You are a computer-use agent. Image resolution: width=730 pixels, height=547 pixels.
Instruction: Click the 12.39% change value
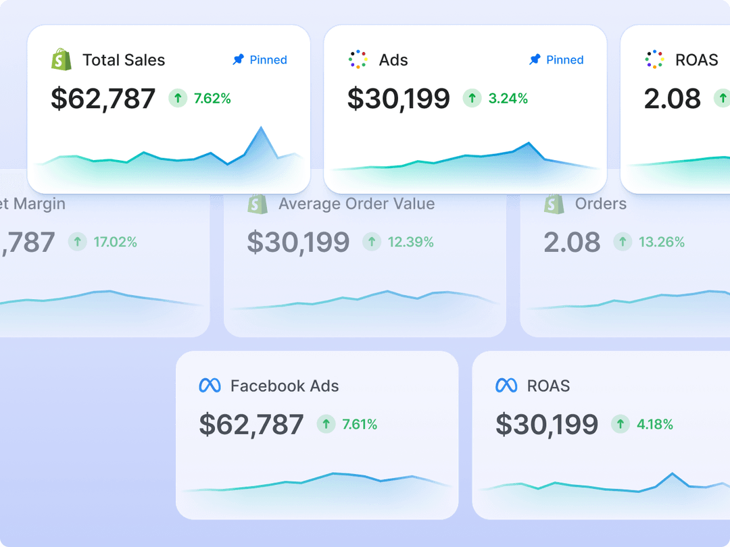coord(411,242)
